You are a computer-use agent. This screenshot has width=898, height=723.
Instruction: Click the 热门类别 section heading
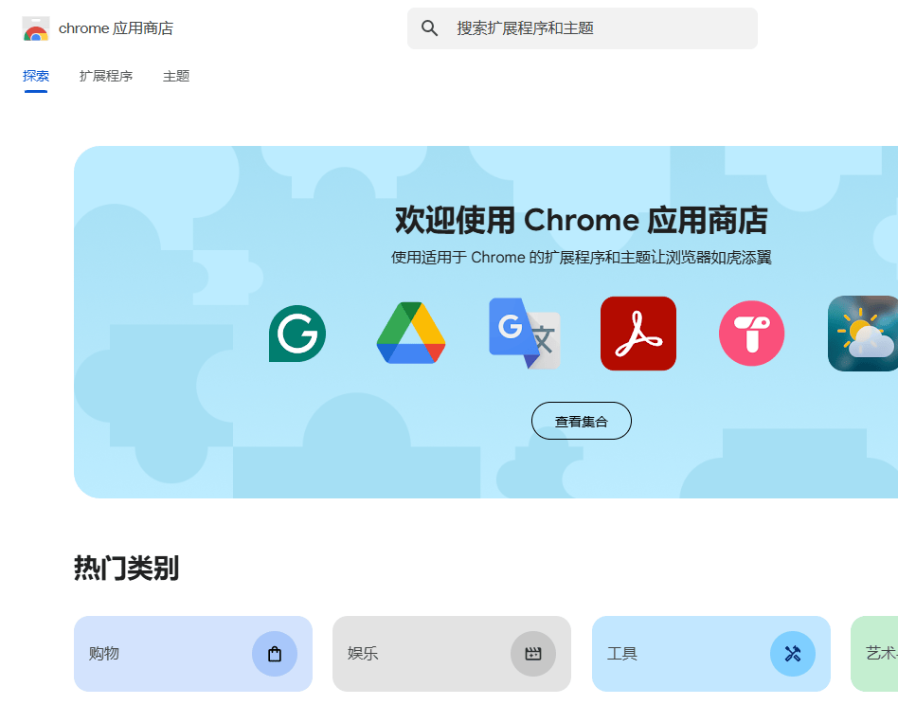click(x=127, y=568)
